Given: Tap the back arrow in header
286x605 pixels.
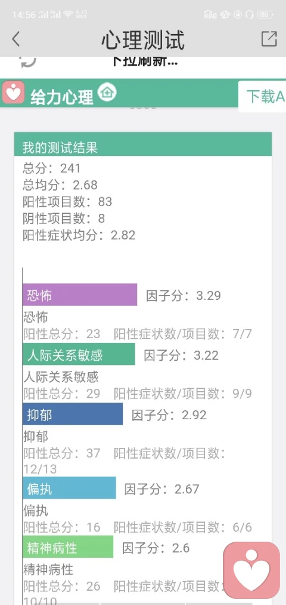Looking at the screenshot, I should point(15,39).
